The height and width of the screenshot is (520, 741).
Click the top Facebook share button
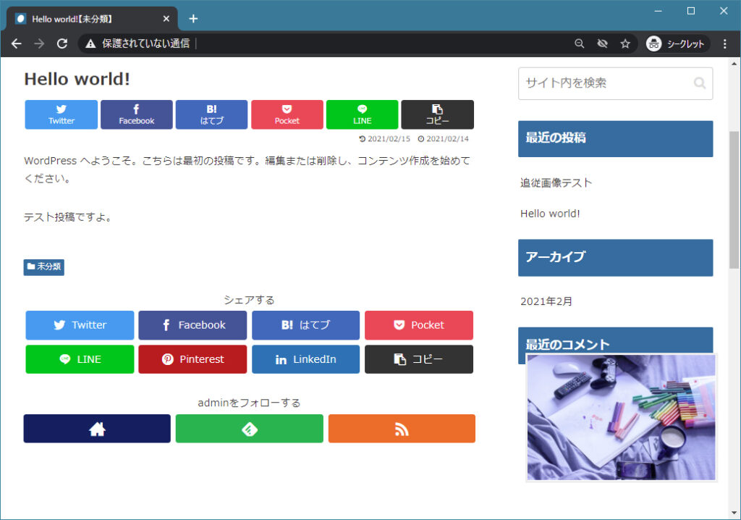tap(137, 114)
